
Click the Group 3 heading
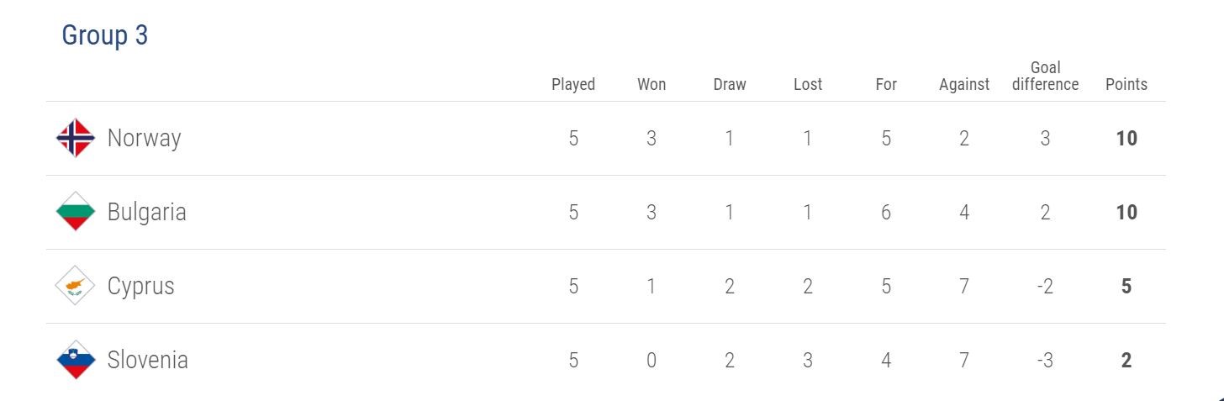(x=105, y=36)
